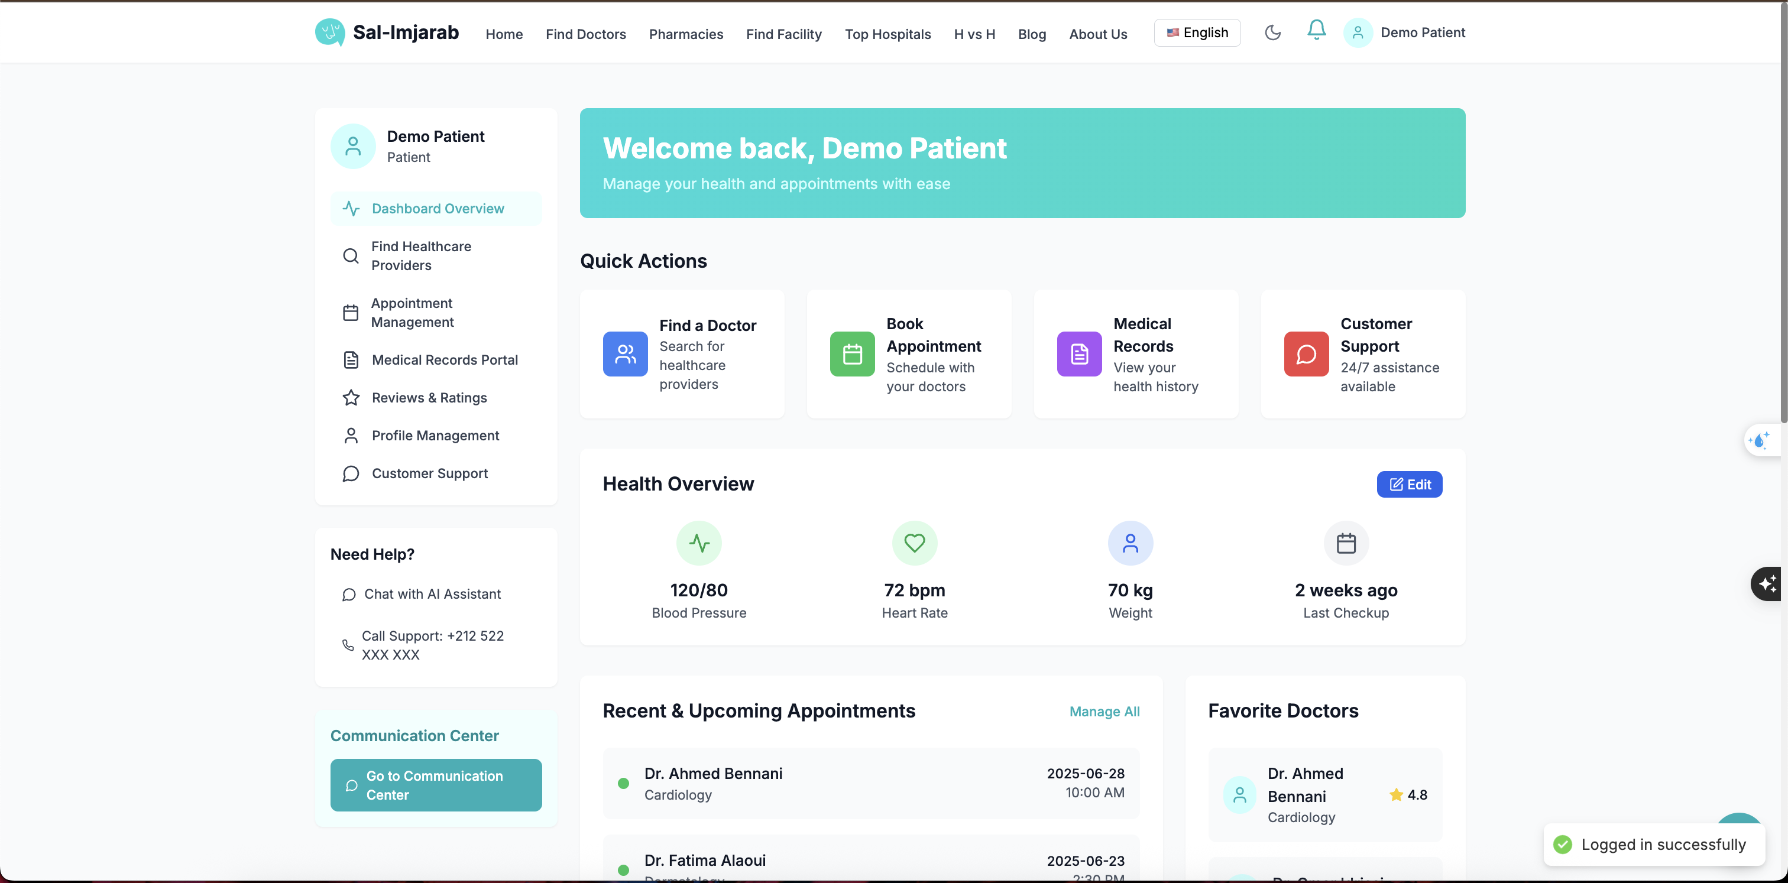Go to Top Hospitals nav item
Image resolution: width=1788 pixels, height=883 pixels.
(x=887, y=34)
